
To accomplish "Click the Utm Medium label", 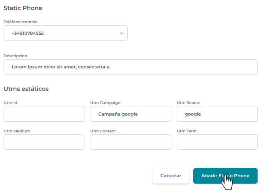I will pyautogui.click(x=17, y=131).
